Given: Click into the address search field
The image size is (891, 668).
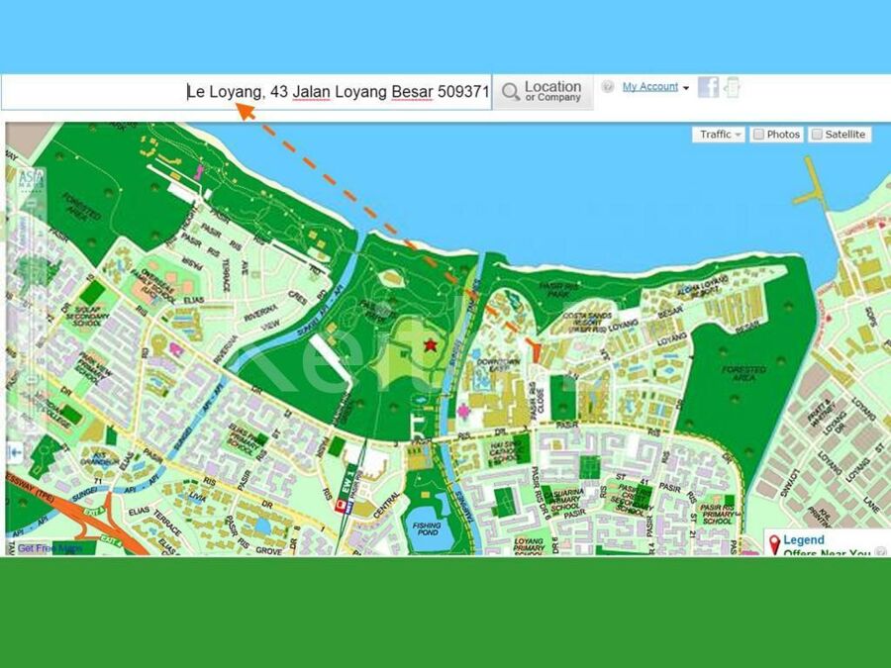Looking at the screenshot, I should (247, 92).
